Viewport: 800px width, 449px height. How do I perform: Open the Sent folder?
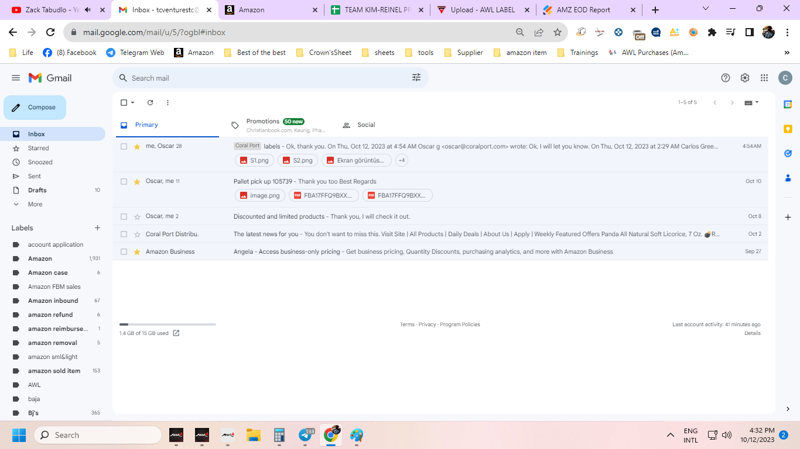[x=35, y=176]
